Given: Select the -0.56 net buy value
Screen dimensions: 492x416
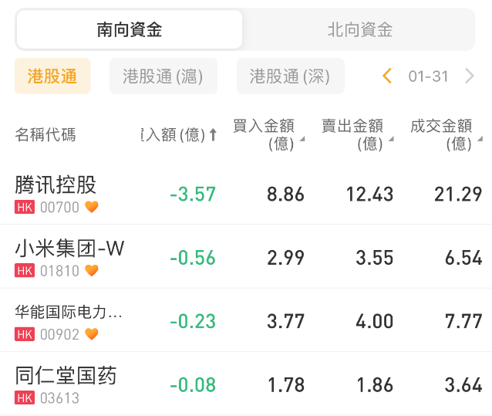Looking at the screenshot, I should point(193,258).
